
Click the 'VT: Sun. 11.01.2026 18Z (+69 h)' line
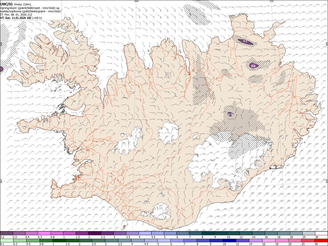(21, 18)
